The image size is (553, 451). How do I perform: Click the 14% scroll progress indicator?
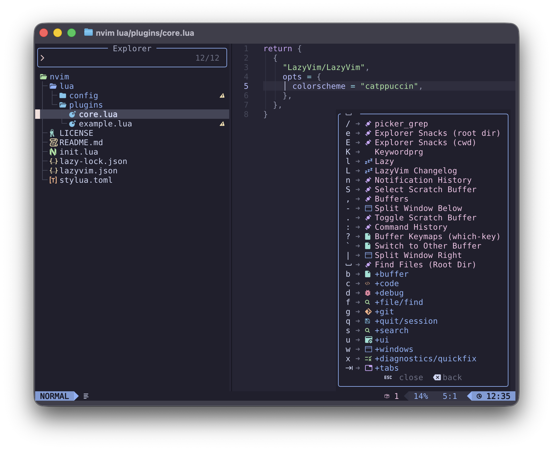click(421, 396)
